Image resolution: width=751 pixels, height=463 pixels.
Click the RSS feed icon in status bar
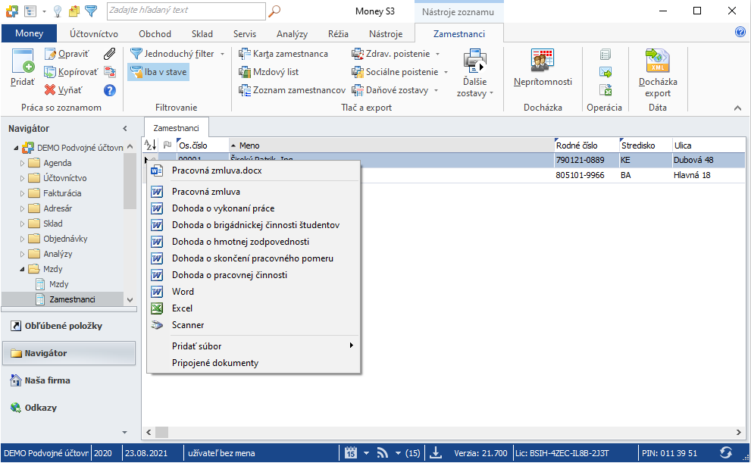[382, 452]
